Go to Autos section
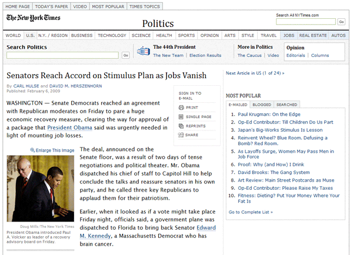 pyautogui.click(x=338, y=35)
